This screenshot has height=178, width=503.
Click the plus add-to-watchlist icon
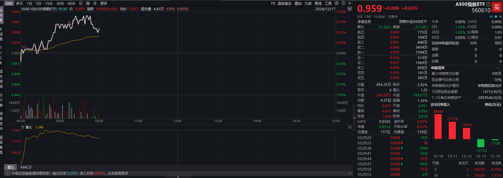click(500, 17)
